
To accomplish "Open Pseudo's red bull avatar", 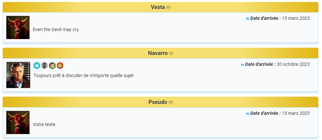I will click(18, 122).
